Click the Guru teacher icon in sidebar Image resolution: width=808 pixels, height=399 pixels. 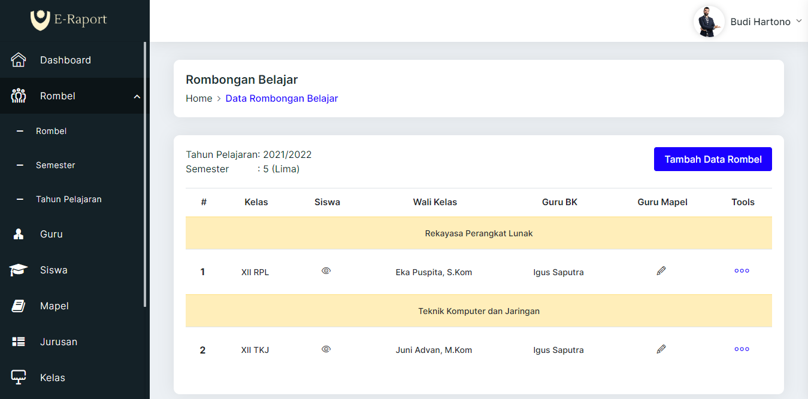click(19, 234)
